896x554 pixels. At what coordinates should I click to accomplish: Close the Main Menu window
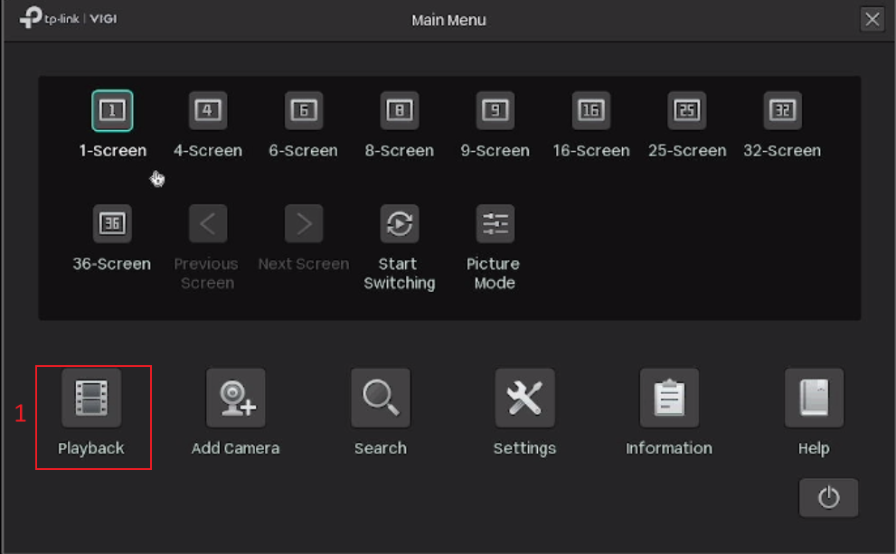click(x=871, y=18)
